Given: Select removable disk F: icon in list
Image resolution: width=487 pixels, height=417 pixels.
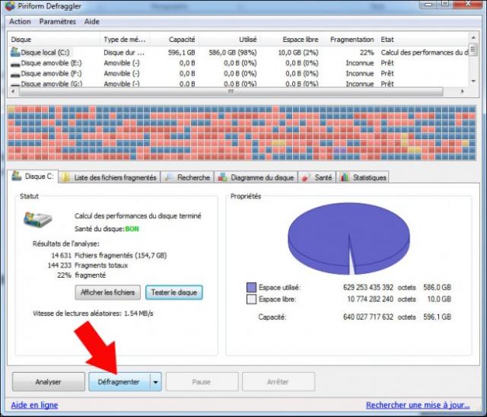Looking at the screenshot, I should point(14,74).
